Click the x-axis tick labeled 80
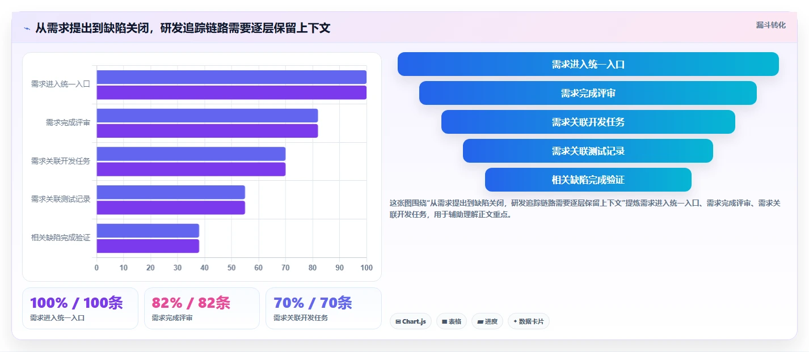Viewport: 809px width, 352px height. (313, 268)
